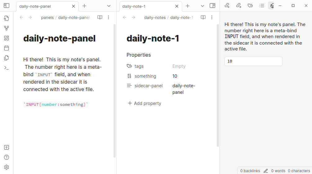Click '0 characters' in status bar

(299, 171)
